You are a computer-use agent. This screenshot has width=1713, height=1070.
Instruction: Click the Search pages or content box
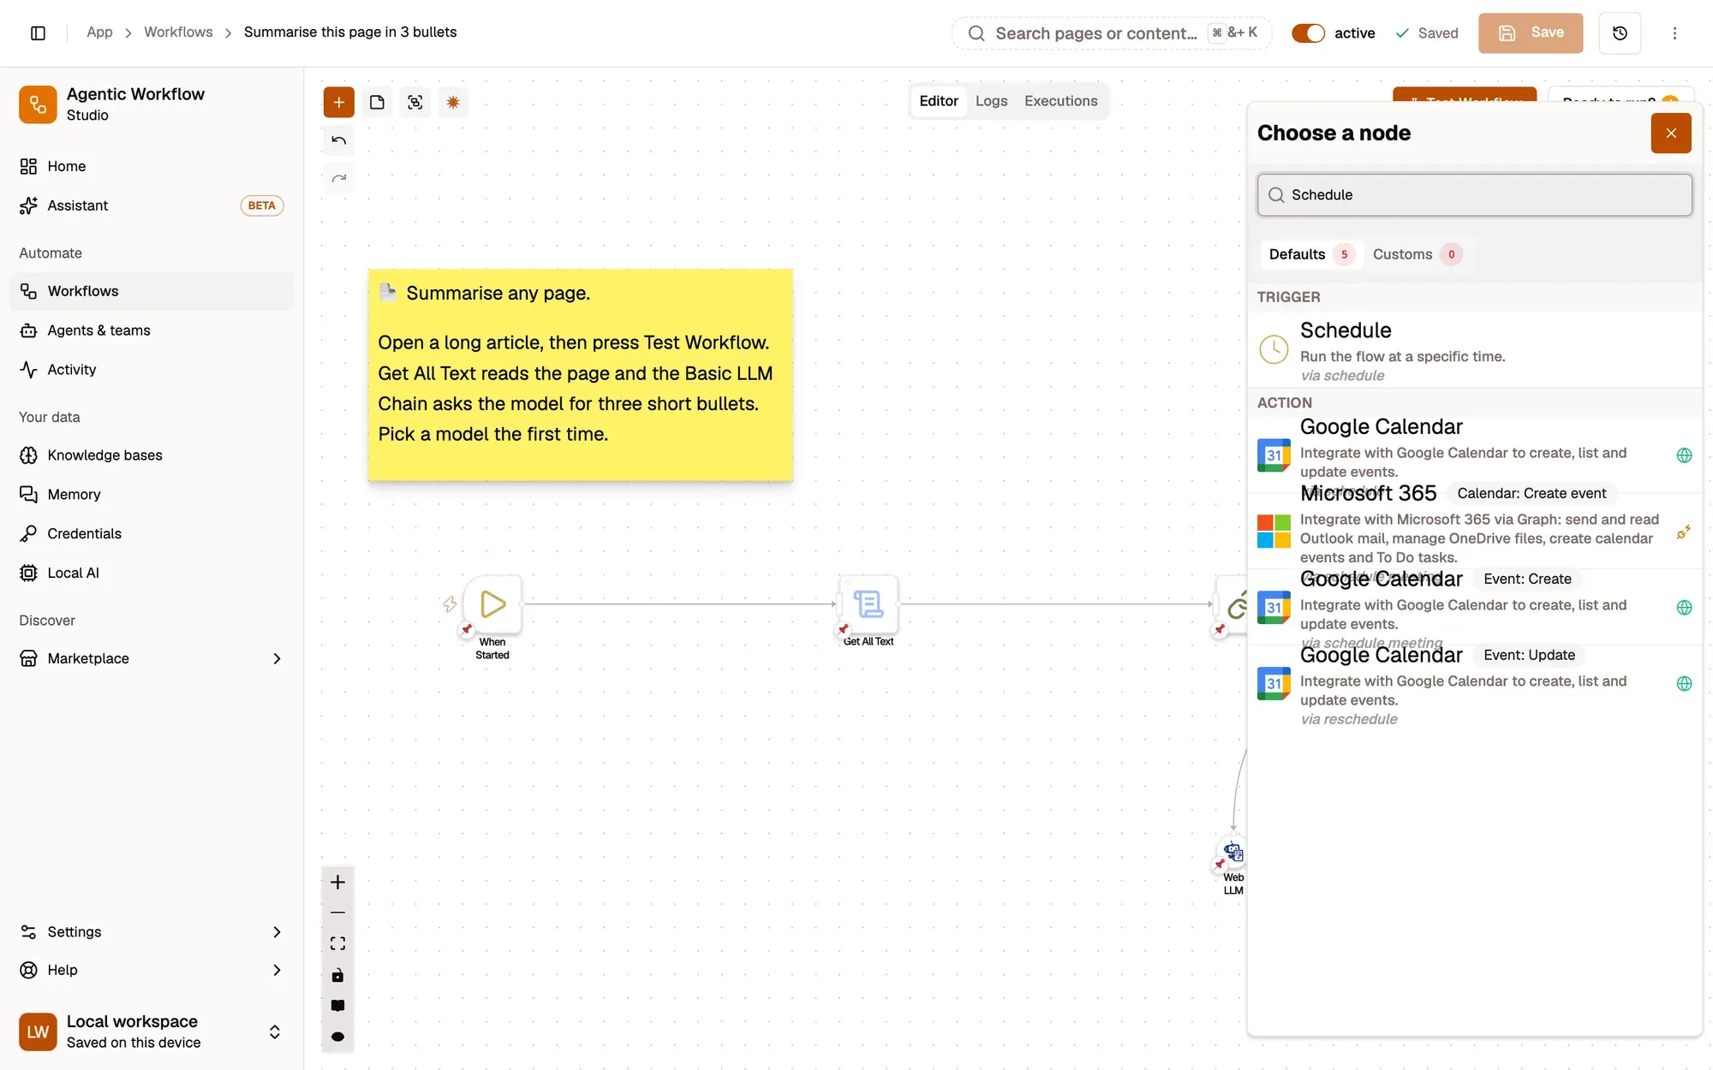pos(1112,33)
